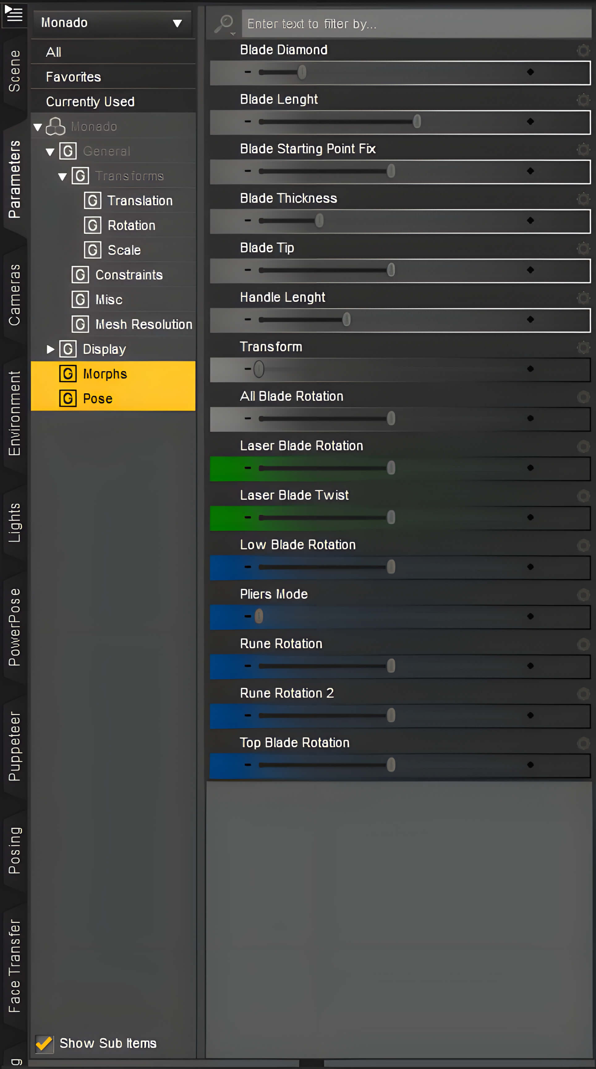Switch to the Cameras pane tab
Viewport: 596px width, 1069px height.
pyautogui.click(x=14, y=295)
